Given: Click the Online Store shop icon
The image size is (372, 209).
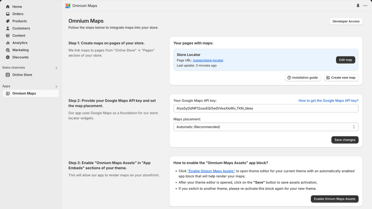Looking at the screenshot, I should (8, 75).
